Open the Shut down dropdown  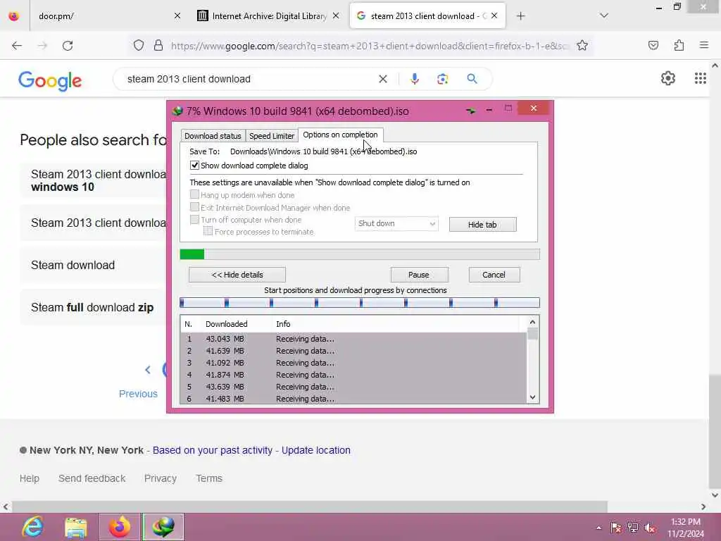click(x=396, y=223)
